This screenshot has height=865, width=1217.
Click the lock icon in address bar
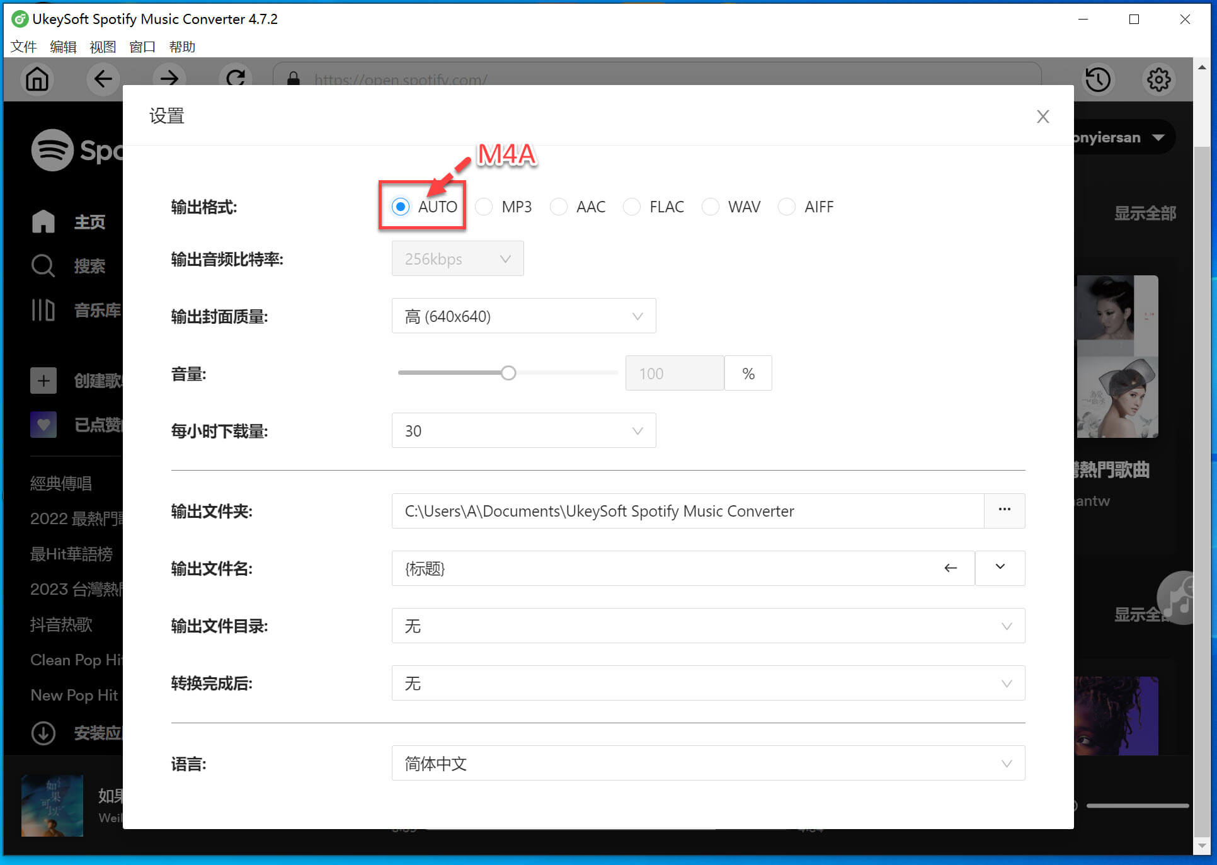pos(293,79)
